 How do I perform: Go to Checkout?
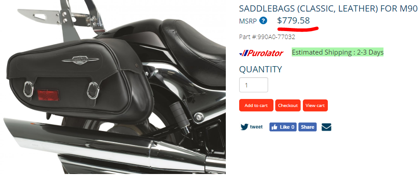[x=288, y=105]
